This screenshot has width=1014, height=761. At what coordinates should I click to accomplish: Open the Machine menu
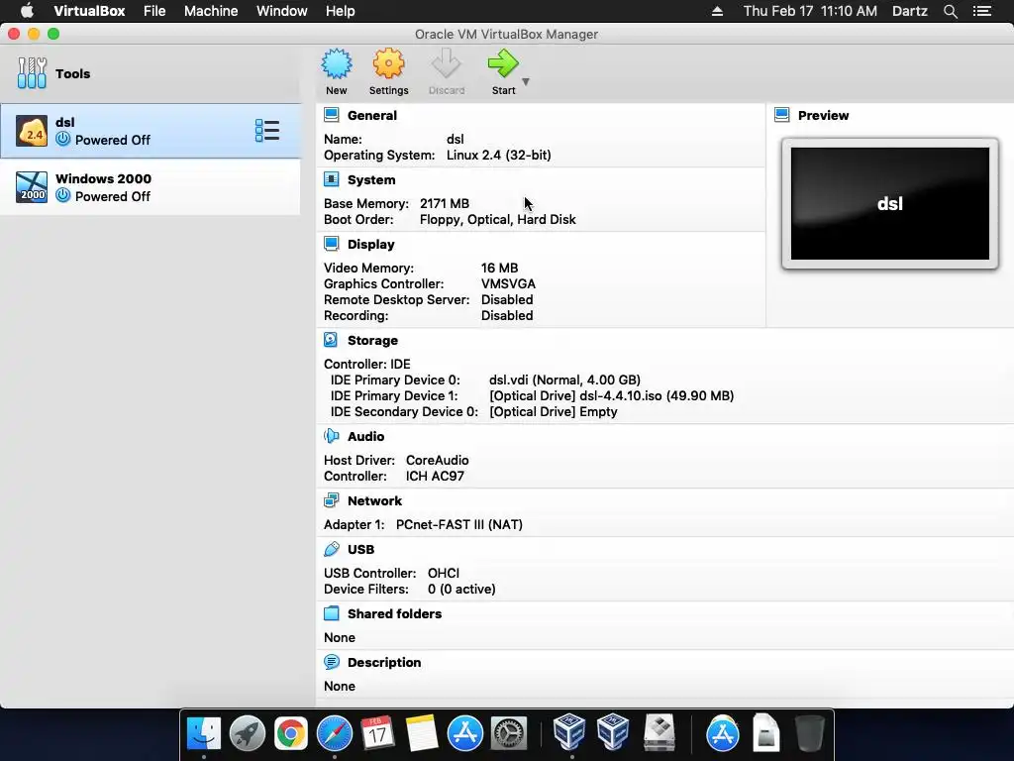211,11
